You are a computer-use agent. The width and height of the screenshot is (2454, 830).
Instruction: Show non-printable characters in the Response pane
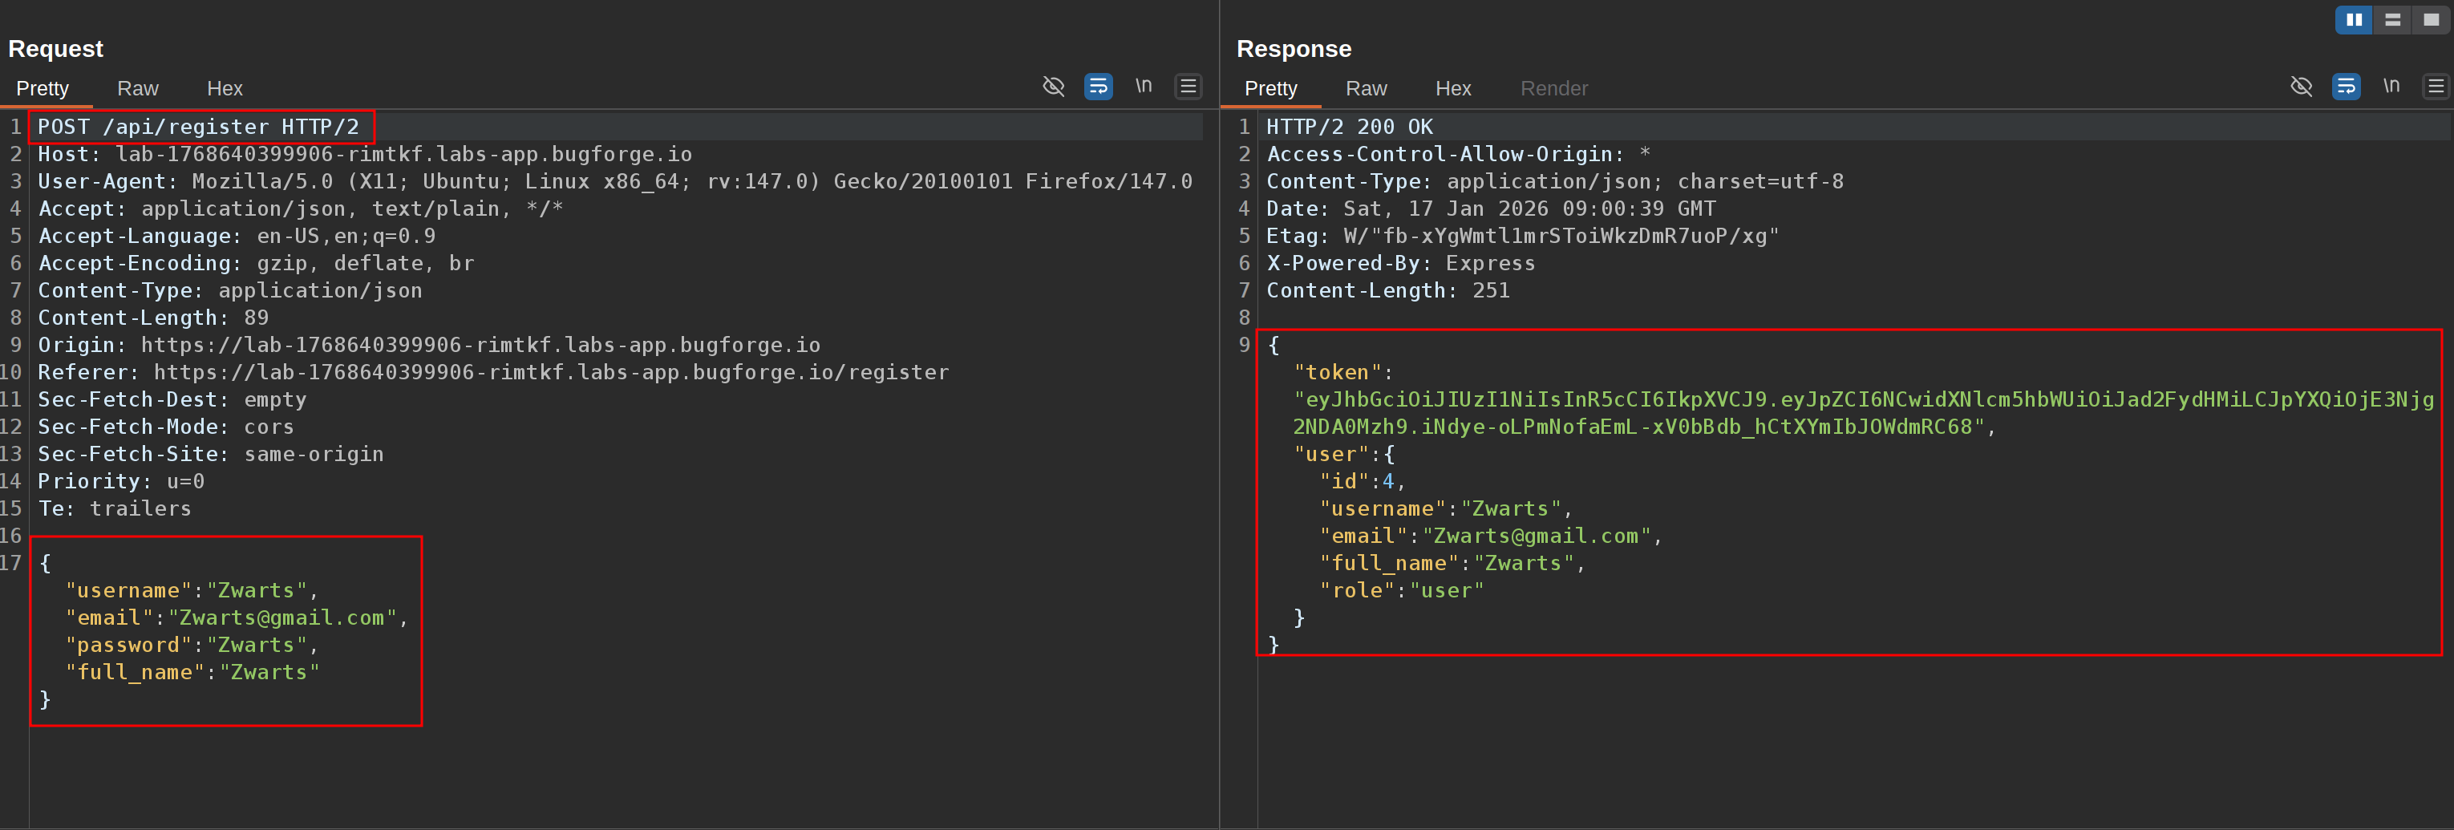2391,86
